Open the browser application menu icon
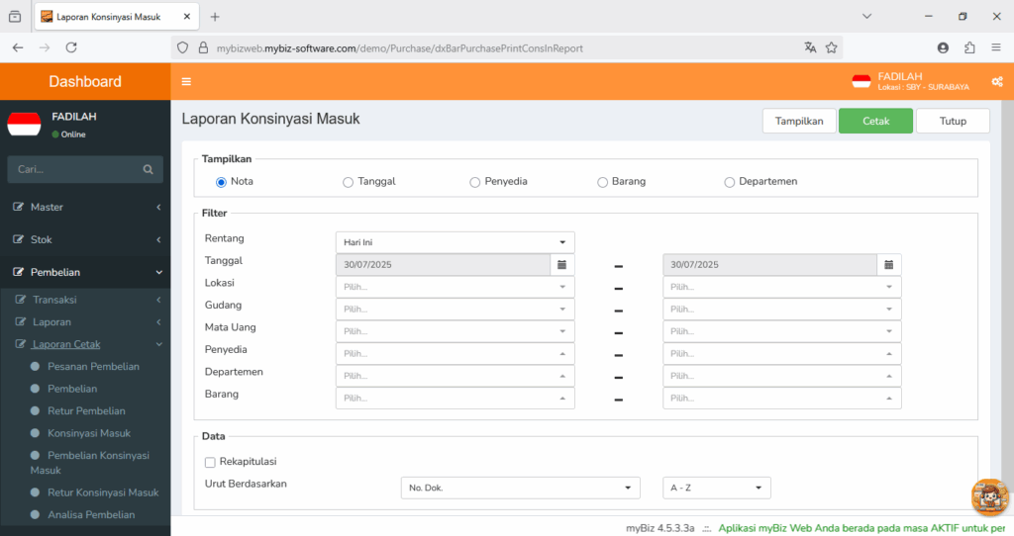The image size is (1014, 536). [996, 47]
